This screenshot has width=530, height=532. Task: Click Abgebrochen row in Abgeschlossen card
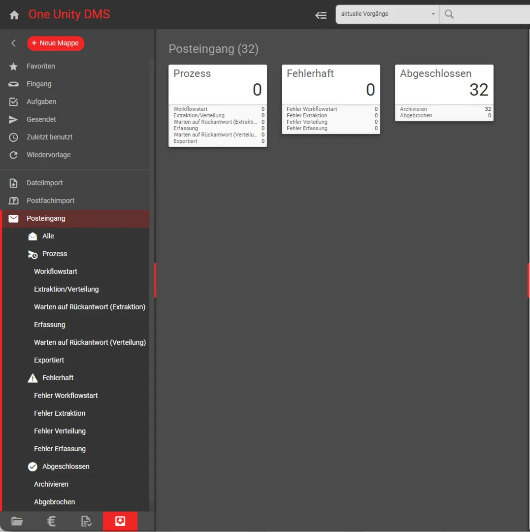coord(445,115)
